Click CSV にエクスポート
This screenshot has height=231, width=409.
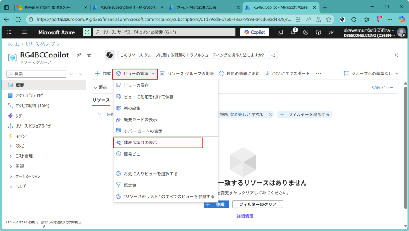pos(287,74)
